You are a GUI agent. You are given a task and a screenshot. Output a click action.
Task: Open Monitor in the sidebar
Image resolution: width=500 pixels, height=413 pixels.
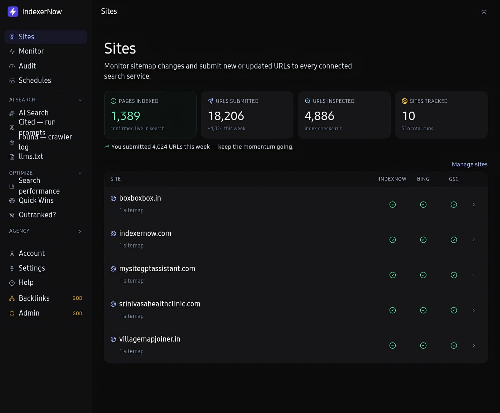point(46,51)
